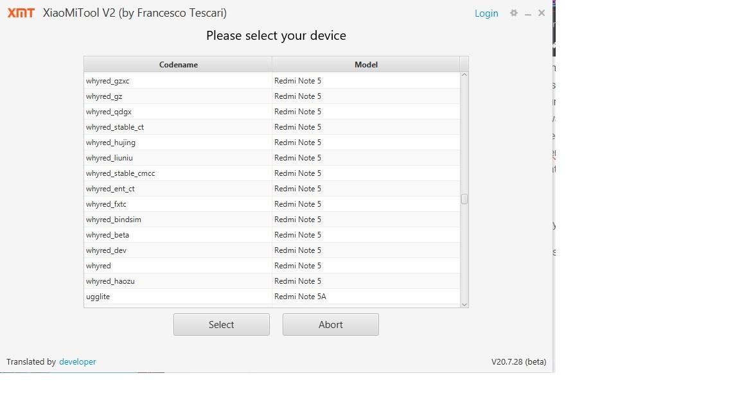Sort by Model column header

pos(366,64)
